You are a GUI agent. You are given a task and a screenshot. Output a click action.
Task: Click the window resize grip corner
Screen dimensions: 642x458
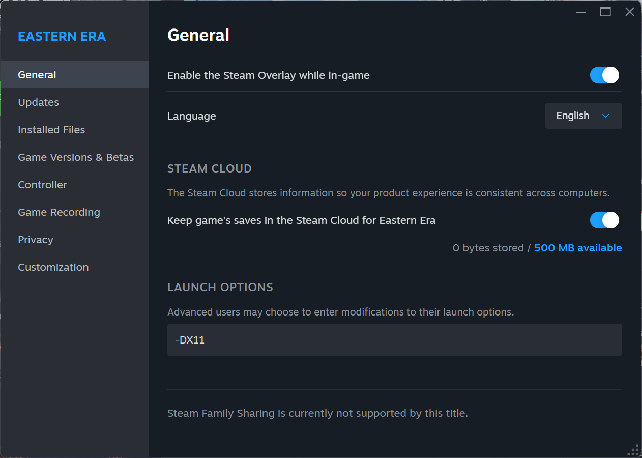pyautogui.click(x=634, y=450)
